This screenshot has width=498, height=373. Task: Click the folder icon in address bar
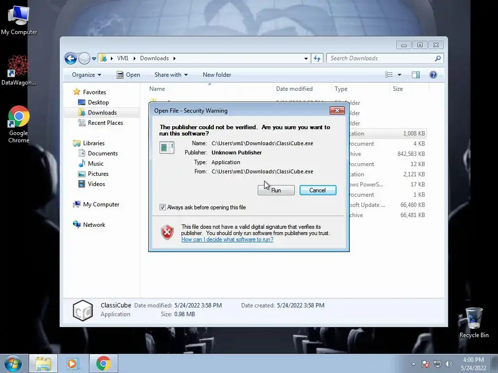coord(103,58)
